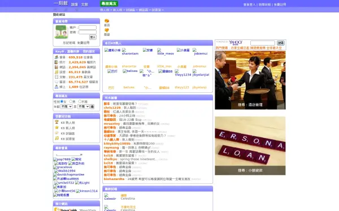Open the orange home icon above the panels
This screenshot has height=211, width=339.
[107, 21]
